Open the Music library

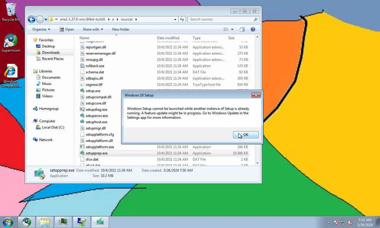point(47,84)
